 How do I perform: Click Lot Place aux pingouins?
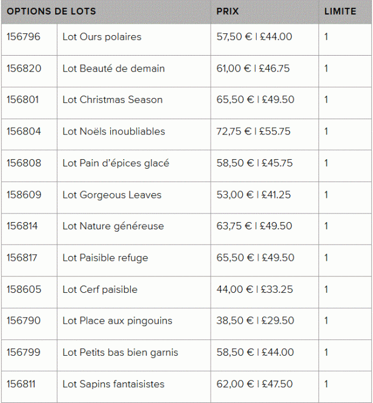117,321
